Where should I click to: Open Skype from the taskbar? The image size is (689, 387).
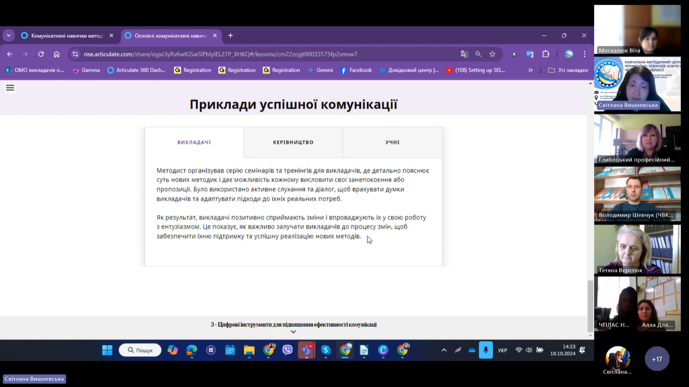(326, 350)
